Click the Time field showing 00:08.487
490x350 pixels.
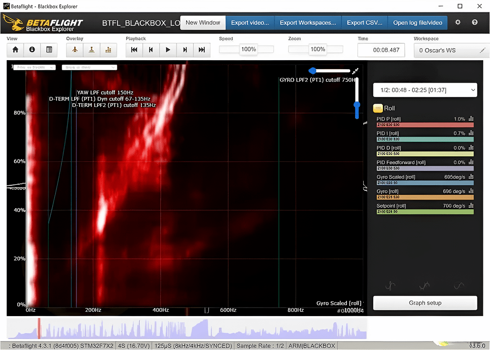(x=381, y=50)
